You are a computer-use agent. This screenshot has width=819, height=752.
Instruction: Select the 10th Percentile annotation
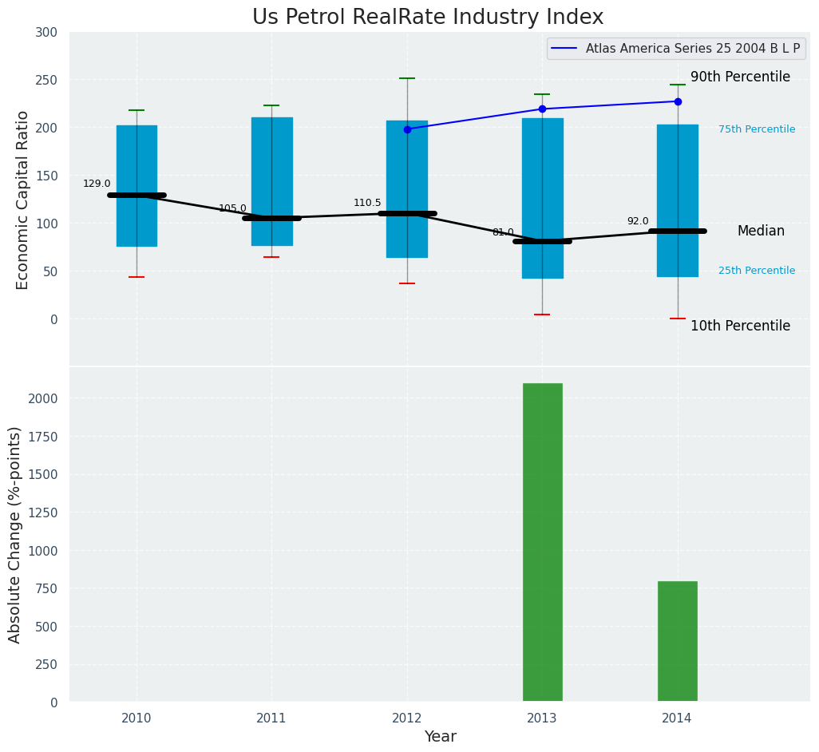[740, 326]
